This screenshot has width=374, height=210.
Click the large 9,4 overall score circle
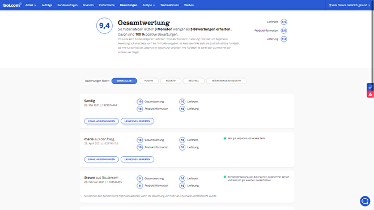(104, 25)
